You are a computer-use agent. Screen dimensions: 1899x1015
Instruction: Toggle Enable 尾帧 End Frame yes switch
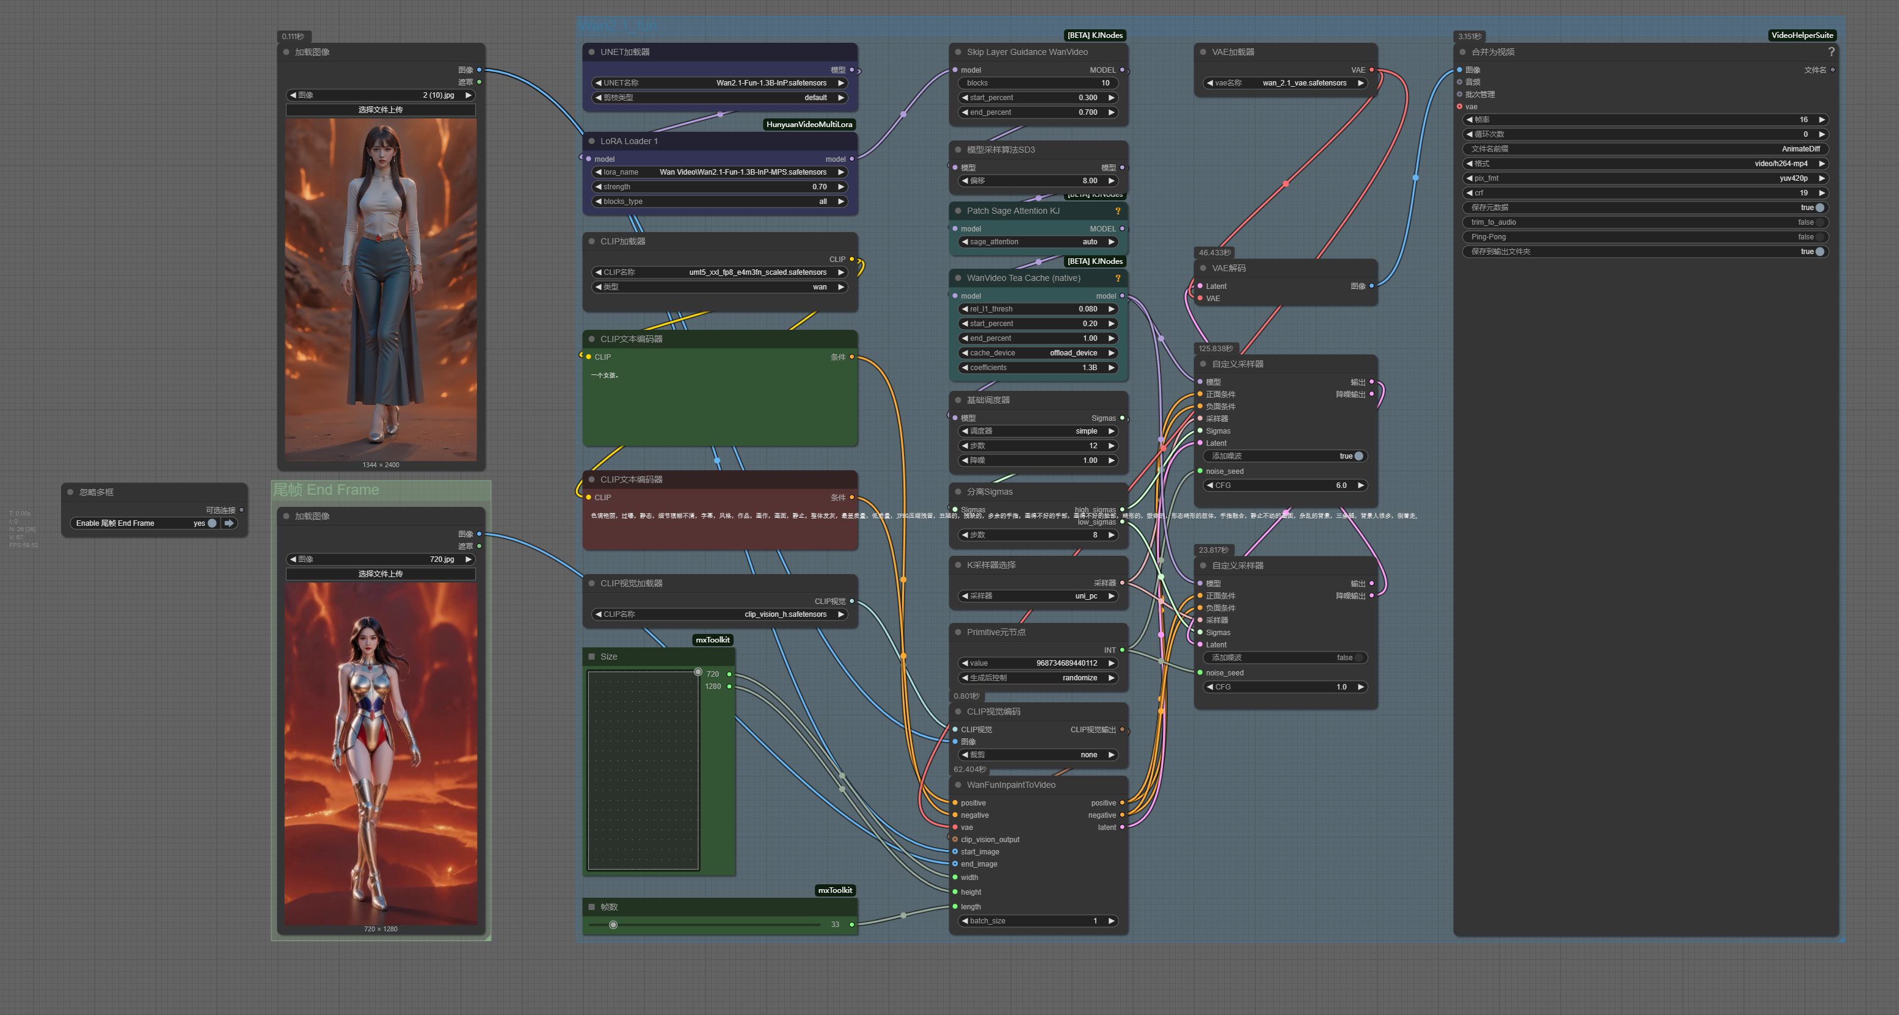point(211,523)
